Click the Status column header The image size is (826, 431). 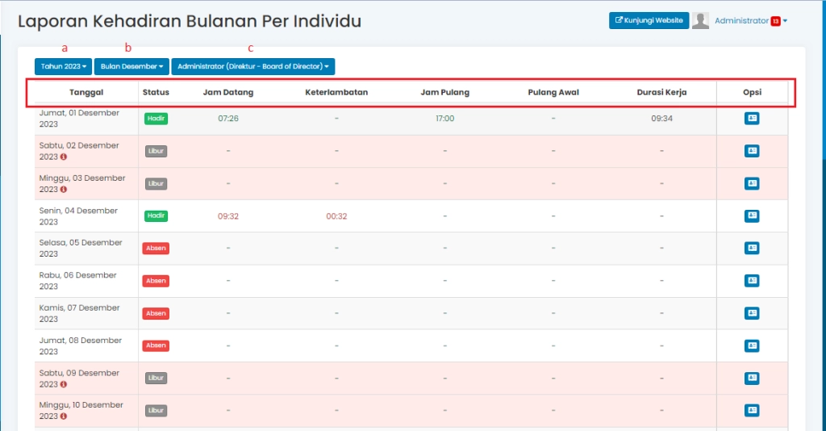156,92
